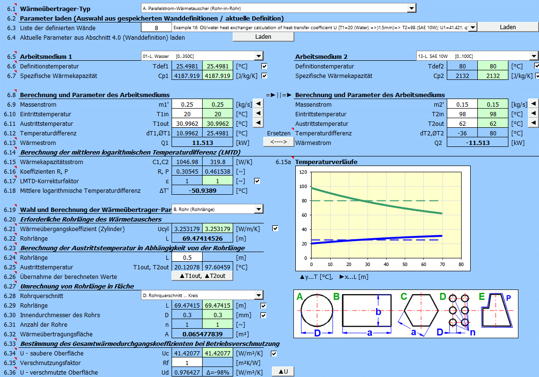This screenshot has height=377, width=539.
Task: Open the Rohrquerschnitt Kreis dropdown
Action: (259, 296)
